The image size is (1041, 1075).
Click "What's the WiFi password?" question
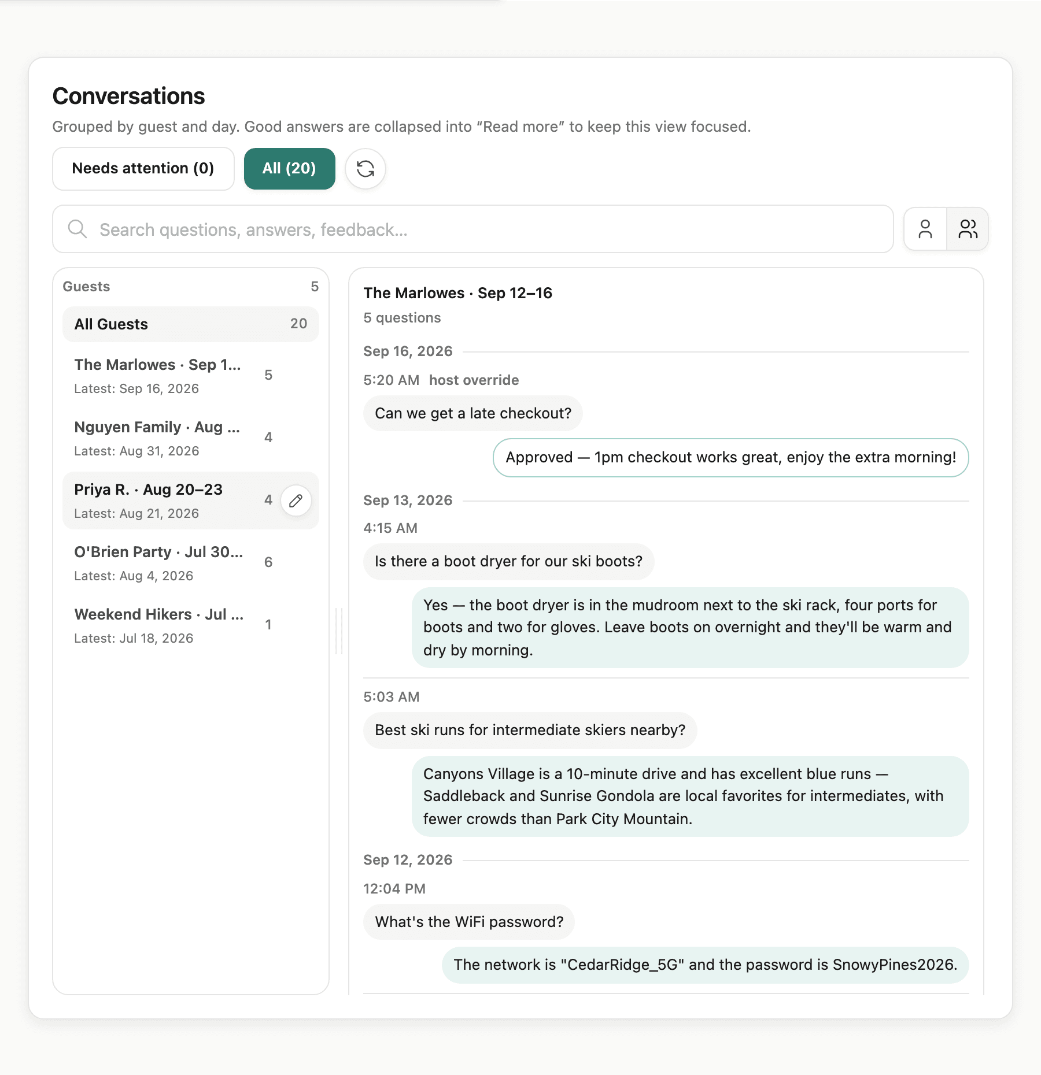469,922
